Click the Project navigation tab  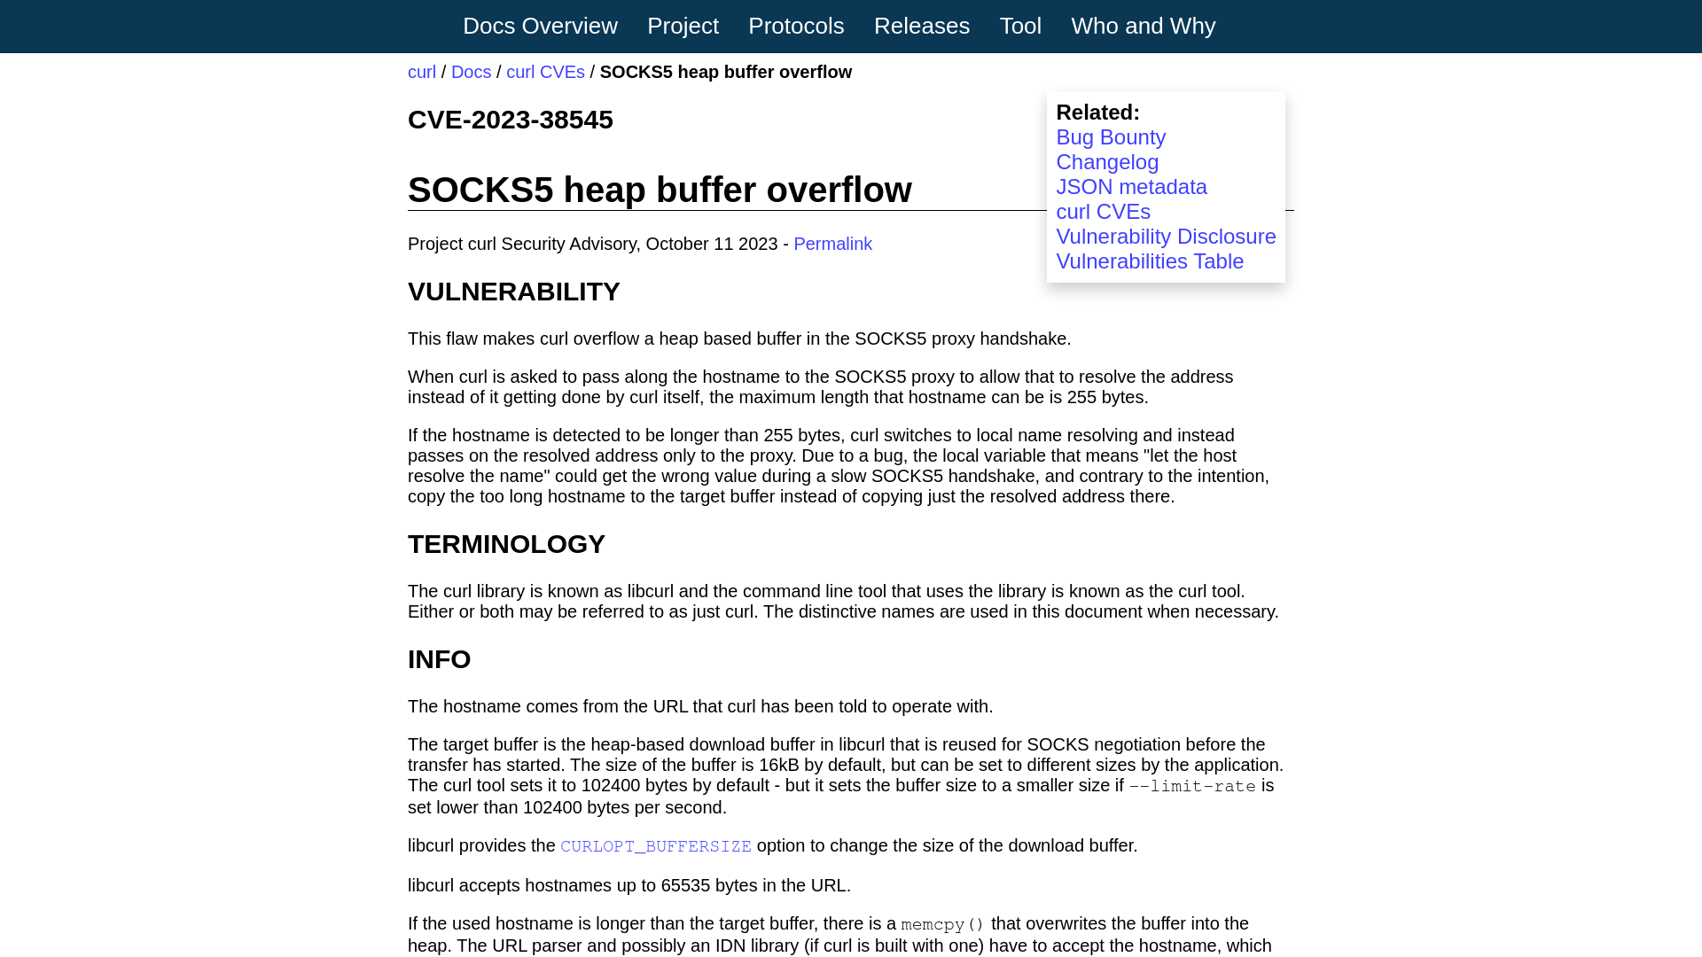(683, 26)
